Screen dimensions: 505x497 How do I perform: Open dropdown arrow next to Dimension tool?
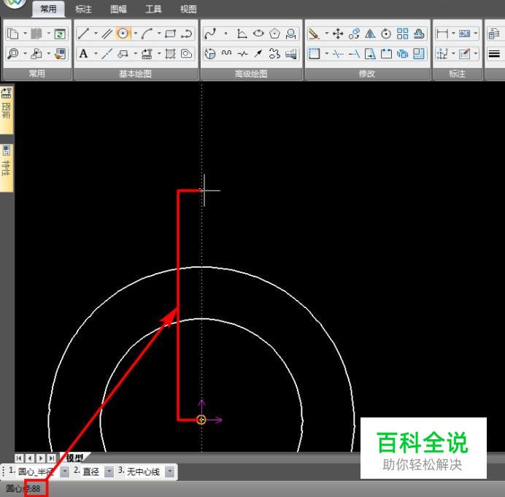453,34
